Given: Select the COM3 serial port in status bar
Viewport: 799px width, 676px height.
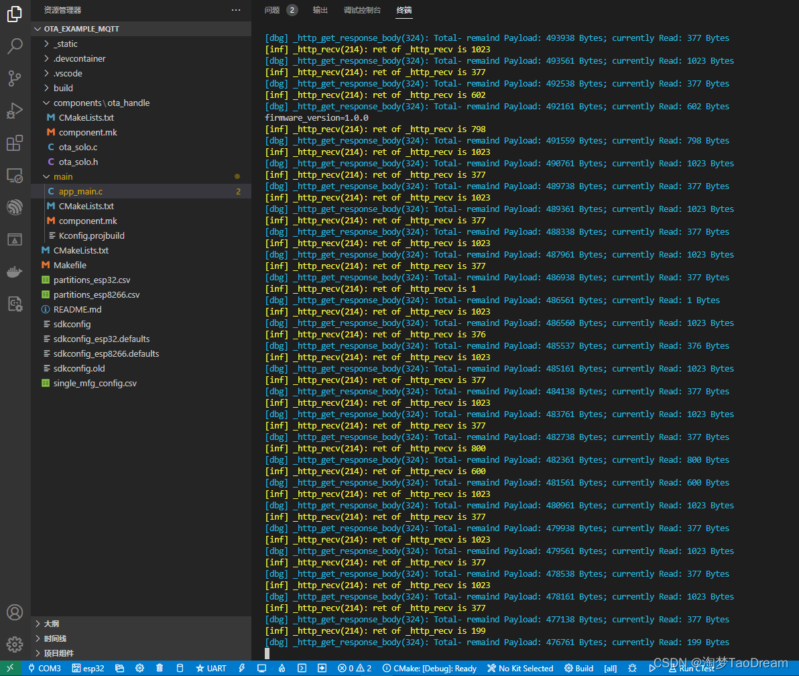Looking at the screenshot, I should pyautogui.click(x=44, y=668).
